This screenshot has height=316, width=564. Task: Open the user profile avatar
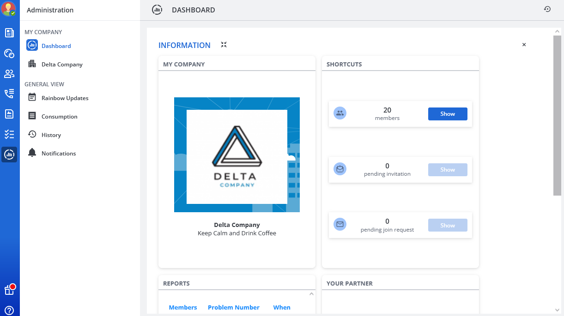pos(9,9)
